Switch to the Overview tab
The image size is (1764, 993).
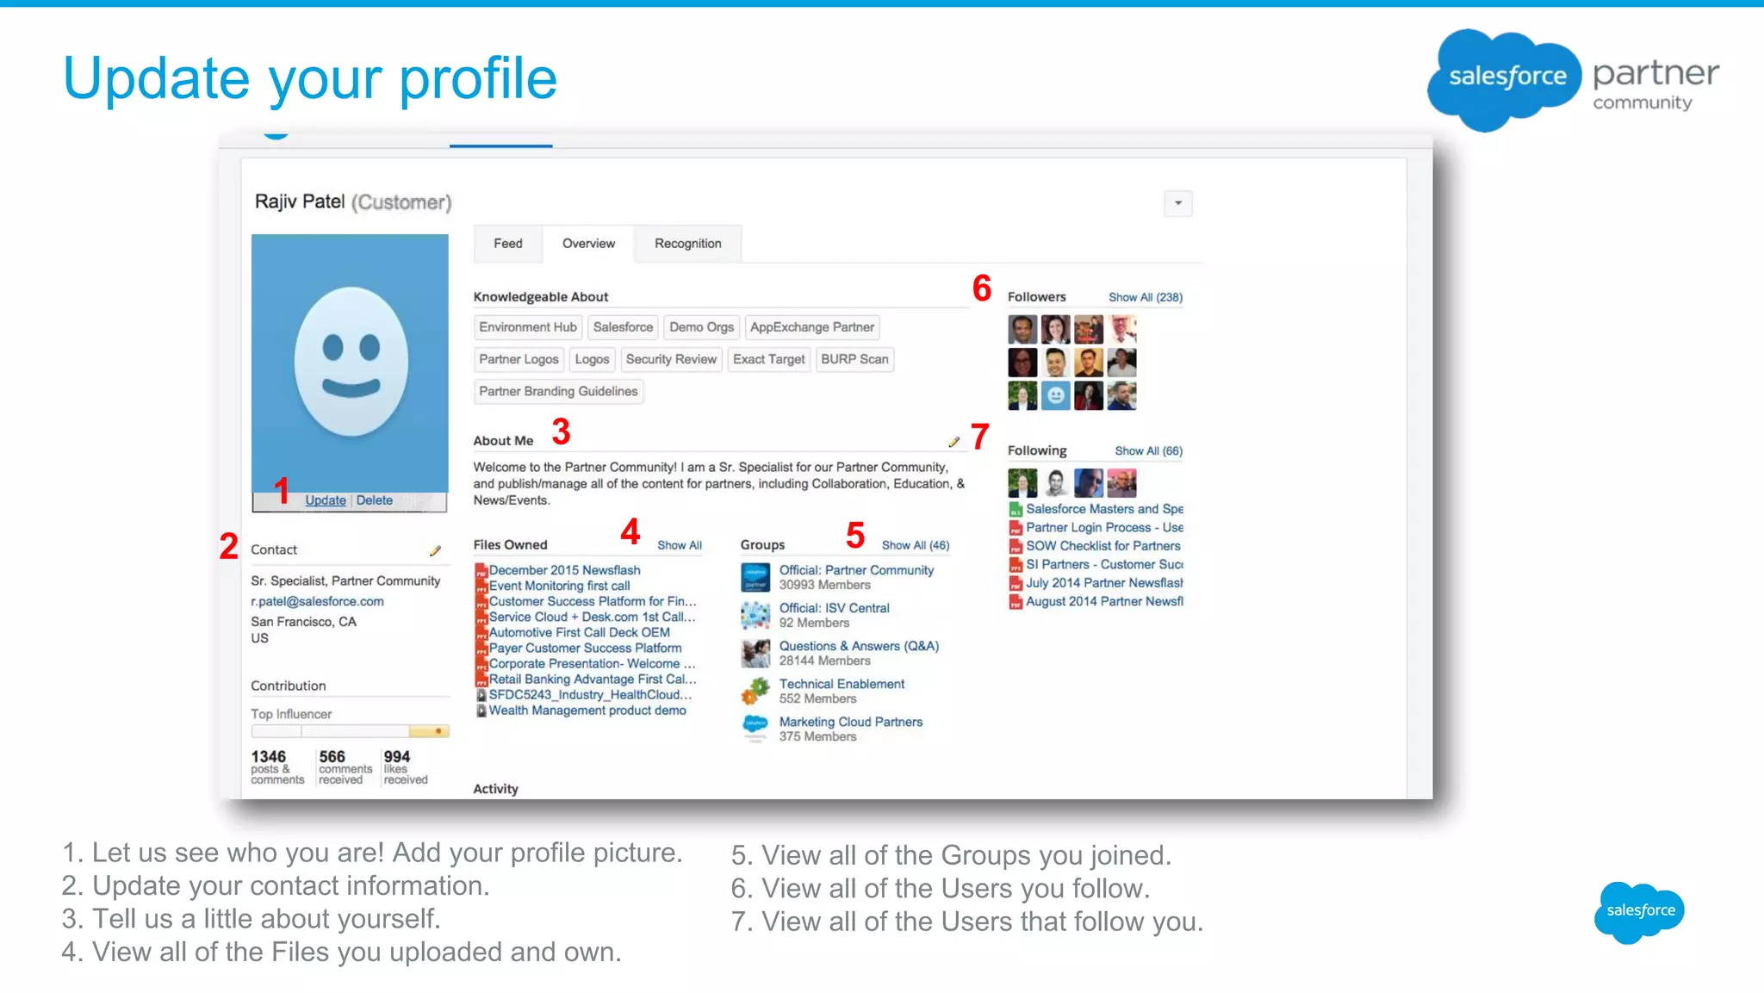pos(588,244)
